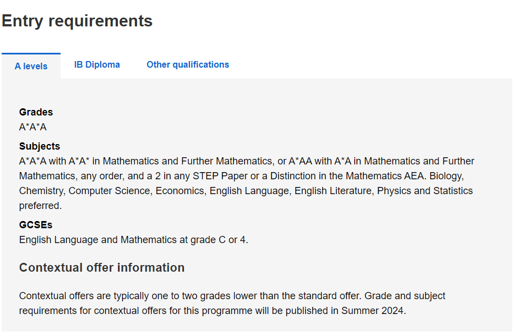Switch to the IB Diploma tab

coord(97,65)
